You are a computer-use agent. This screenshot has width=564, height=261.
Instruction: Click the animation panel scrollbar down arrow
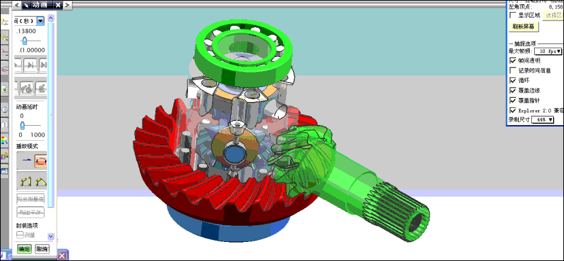tap(50, 237)
